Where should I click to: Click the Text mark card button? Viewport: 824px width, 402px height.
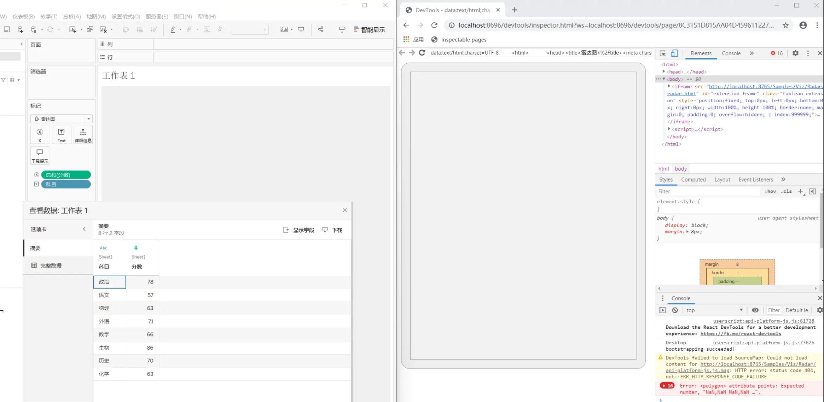62,135
